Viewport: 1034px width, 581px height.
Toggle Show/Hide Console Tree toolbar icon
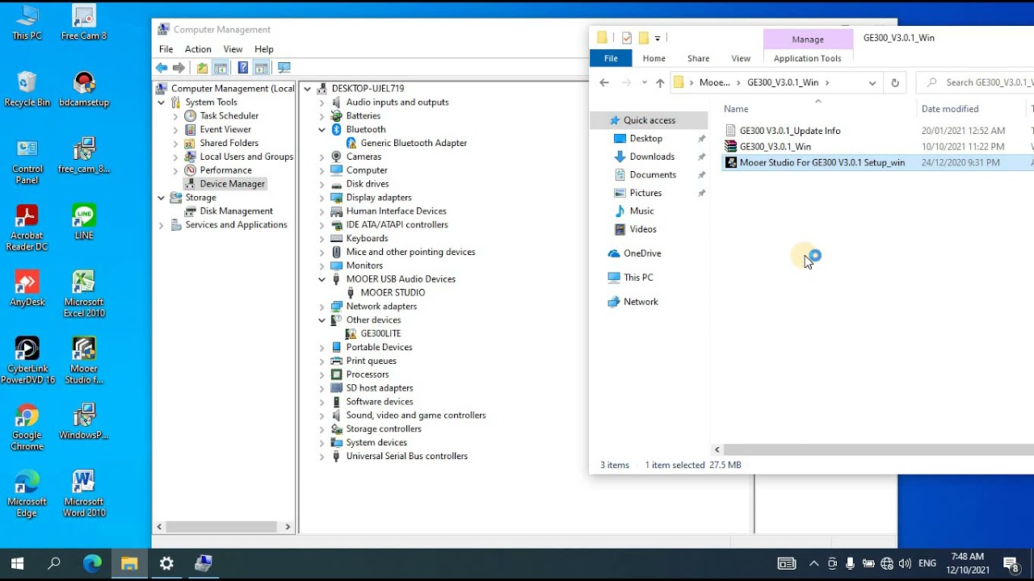click(221, 68)
